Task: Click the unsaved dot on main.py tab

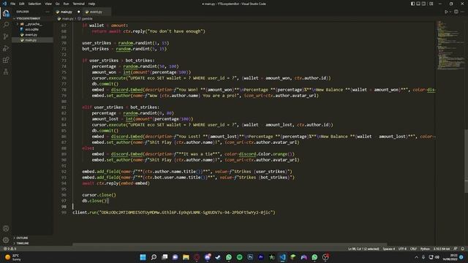Action: point(79,12)
